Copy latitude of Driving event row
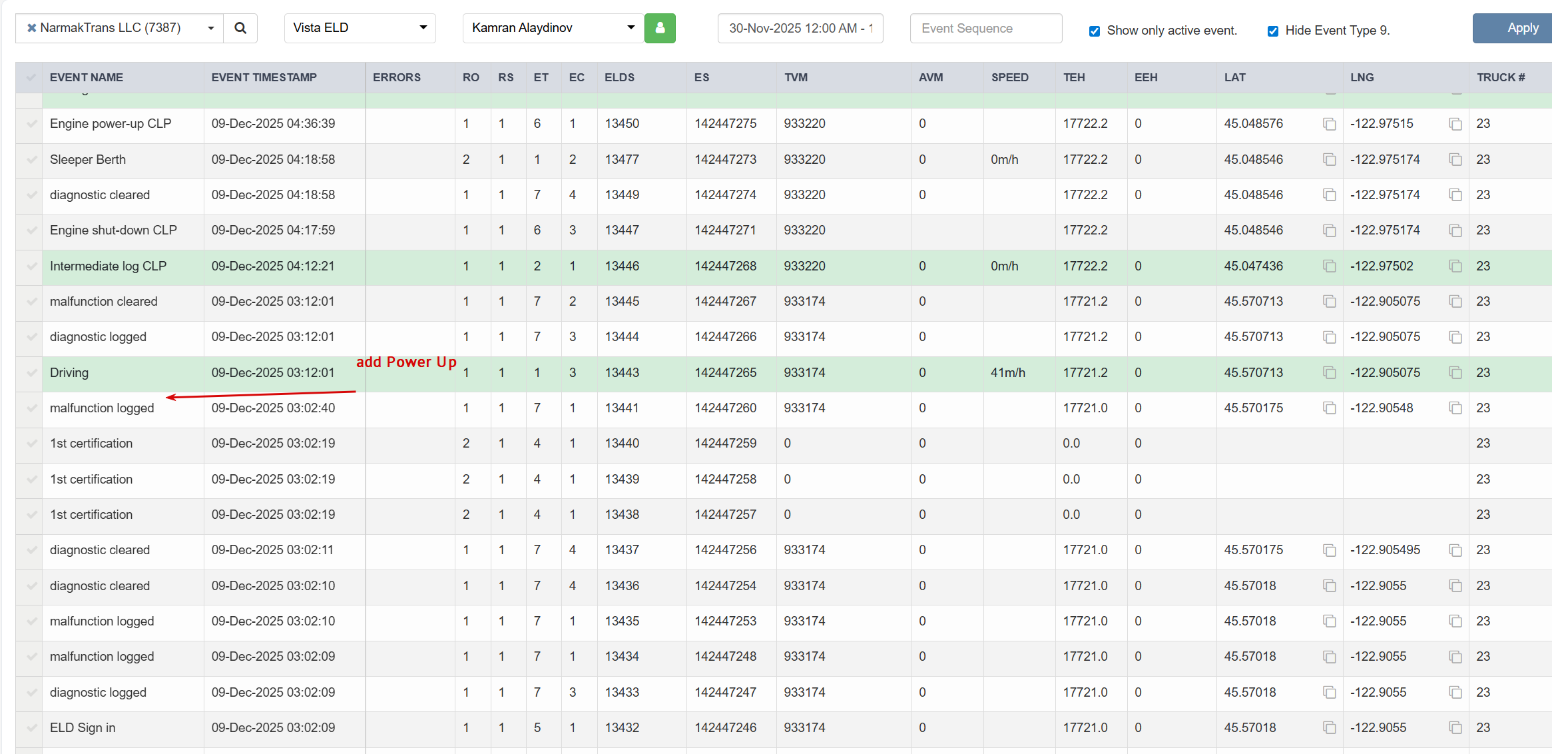 (x=1329, y=373)
